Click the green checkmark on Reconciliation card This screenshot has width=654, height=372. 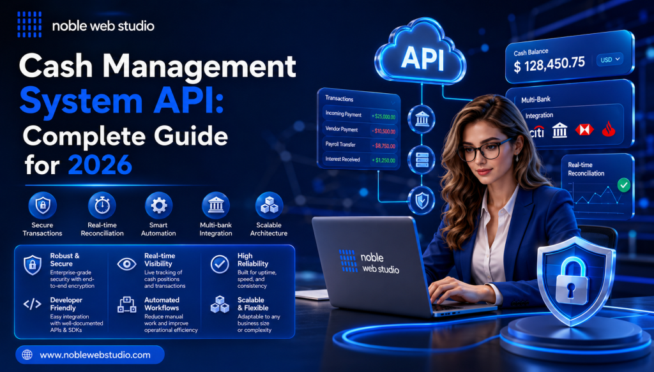click(x=623, y=184)
